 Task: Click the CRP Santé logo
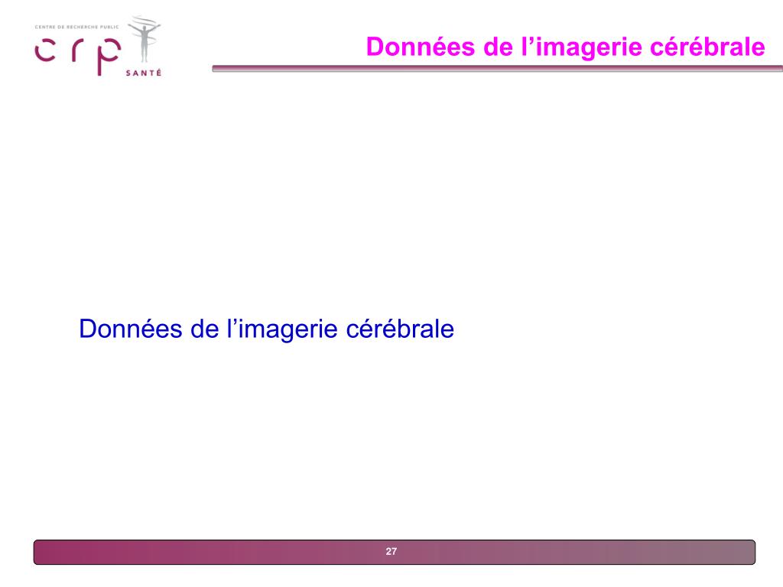point(98,46)
